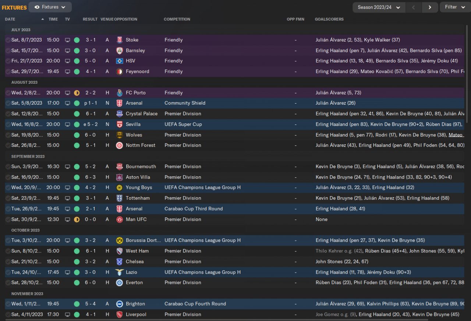Click the HSV club badge
Image resolution: width=471 pixels, height=321 pixels.
[119, 61]
